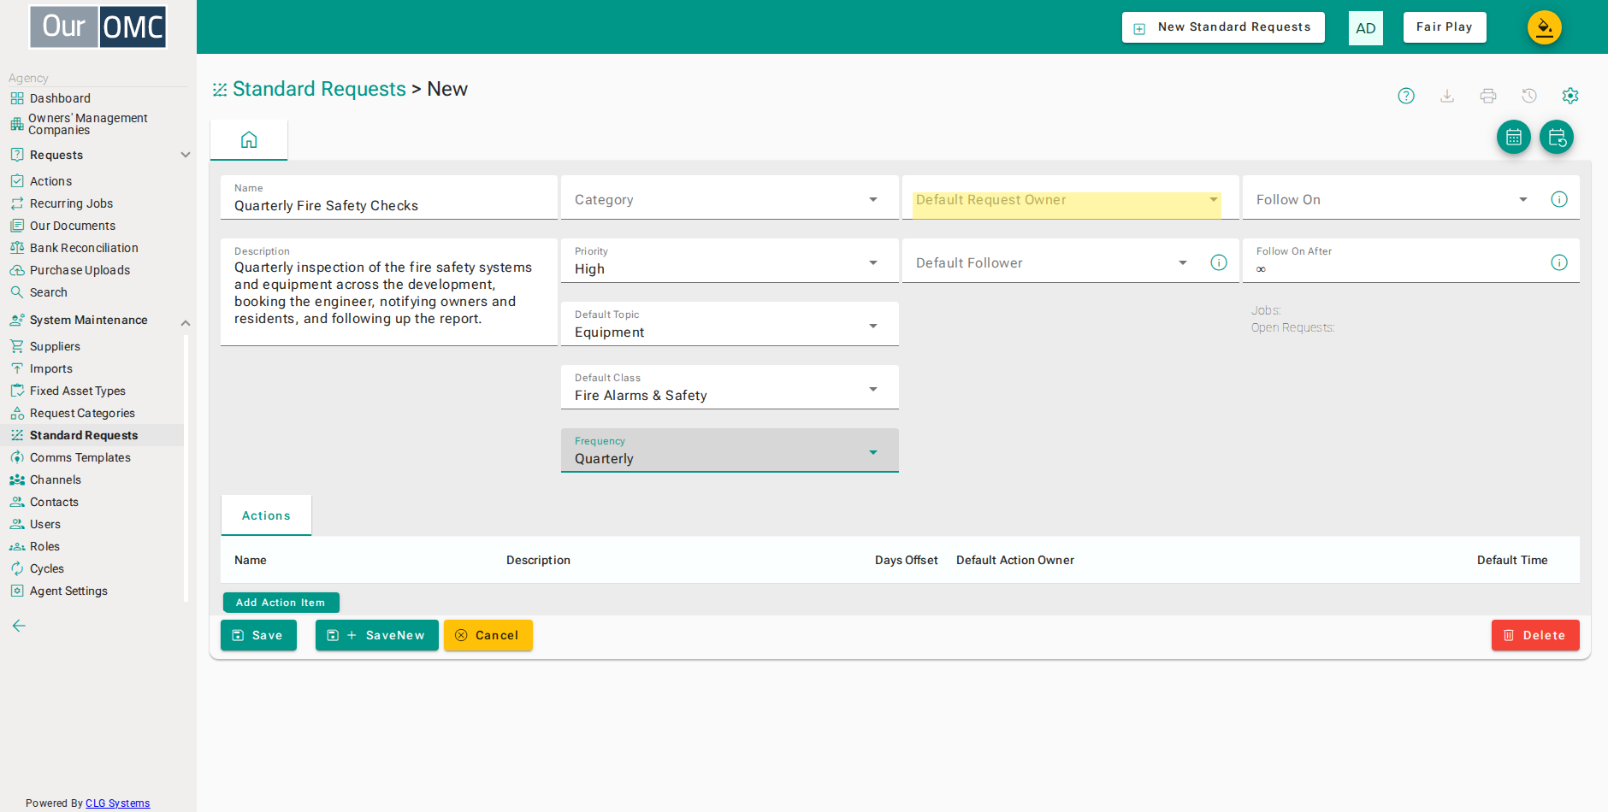Viewport: 1608px width, 812px height.
Task: Open the Priority dropdown
Action: click(x=730, y=261)
